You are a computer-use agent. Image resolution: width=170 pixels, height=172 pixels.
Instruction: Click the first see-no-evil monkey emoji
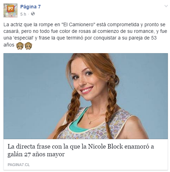[20, 46]
